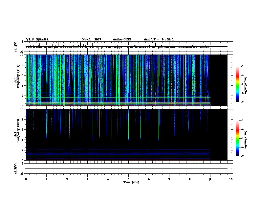The image size is (260, 201).
Task: Click the time axis tick label "9"
Action: coord(210,179)
